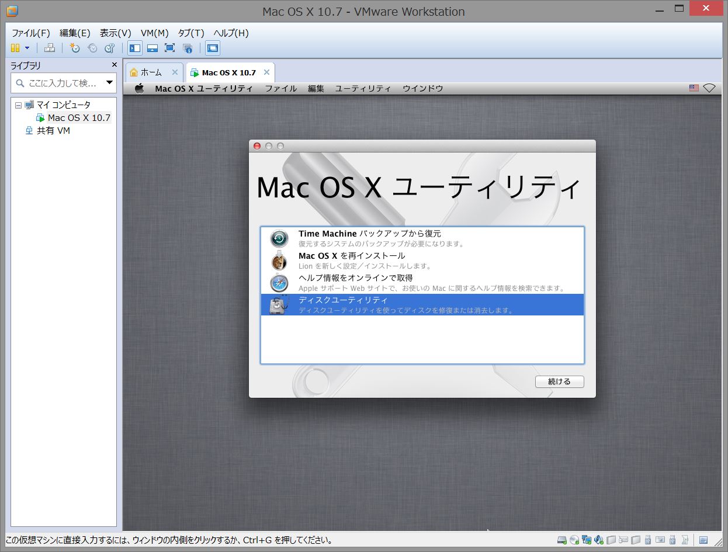The image size is (728, 552).
Task: Select the ディスクユーティリティ row
Action: pyautogui.click(x=422, y=305)
